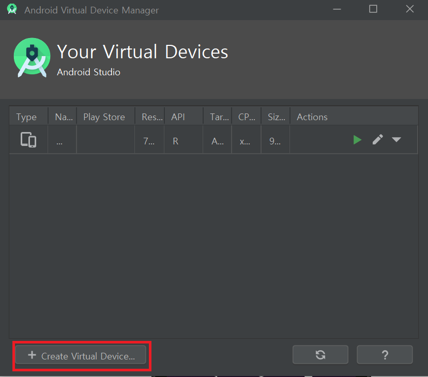Viewport: 428px width, 377px height.
Task: Maximize the AVD Manager window
Action: pyautogui.click(x=373, y=9)
